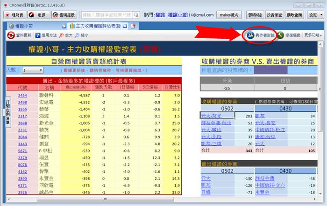
Task: Click 修復檔案 repair file
Action: 289,35
